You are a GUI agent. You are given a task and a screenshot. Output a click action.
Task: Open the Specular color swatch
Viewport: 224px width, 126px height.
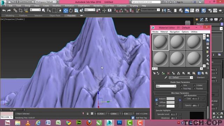pos(170,106)
